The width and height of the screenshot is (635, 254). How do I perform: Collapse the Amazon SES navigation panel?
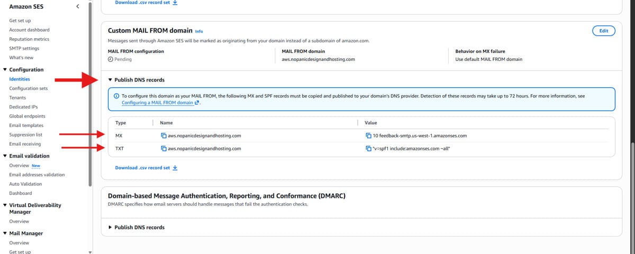(78, 6)
